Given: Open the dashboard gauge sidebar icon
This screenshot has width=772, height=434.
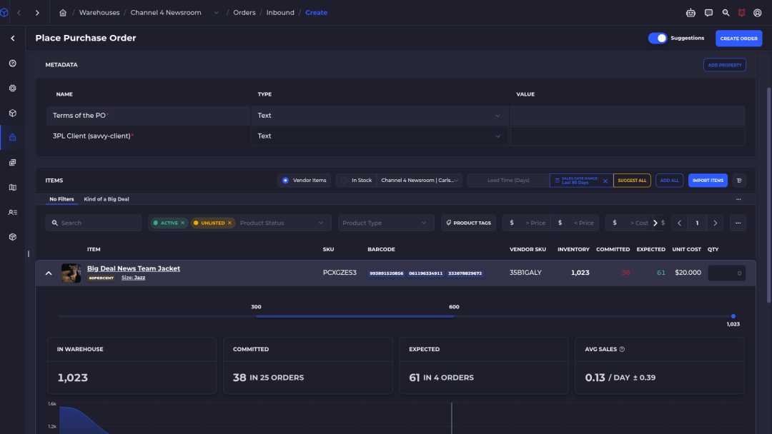Looking at the screenshot, I should click(13, 64).
